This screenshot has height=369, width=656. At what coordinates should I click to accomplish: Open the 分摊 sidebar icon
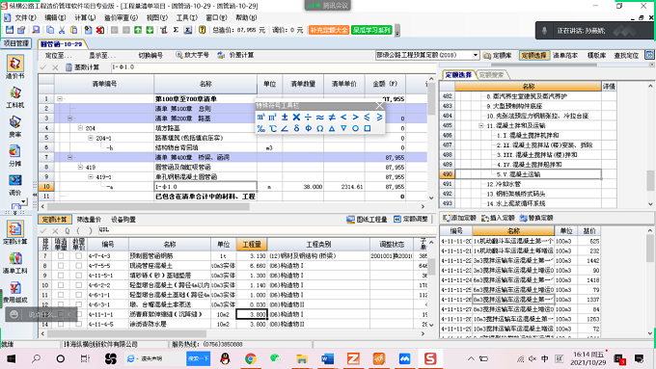click(15, 155)
